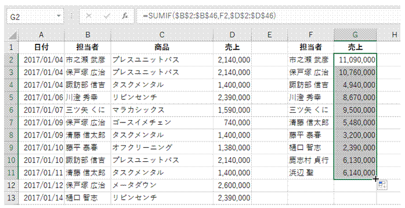The height and width of the screenshot is (208, 405).
Task: Click the 日付 header cell A1
Action: [41, 47]
